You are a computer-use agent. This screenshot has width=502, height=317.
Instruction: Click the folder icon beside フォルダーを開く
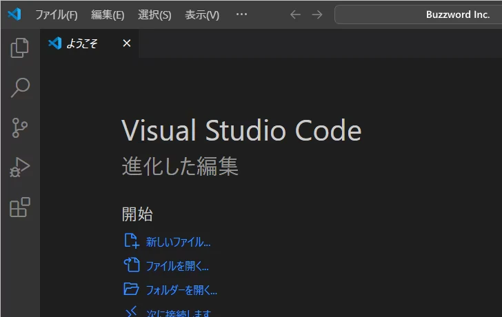pyautogui.click(x=131, y=289)
